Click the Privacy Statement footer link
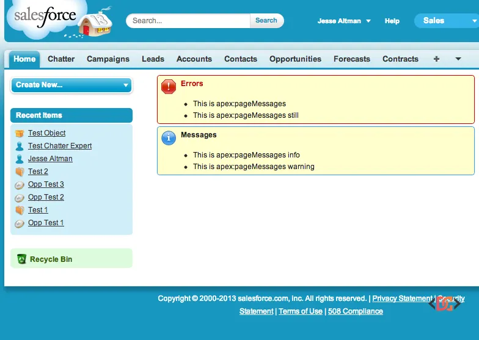Image resolution: width=479 pixels, height=340 pixels. coord(402,298)
